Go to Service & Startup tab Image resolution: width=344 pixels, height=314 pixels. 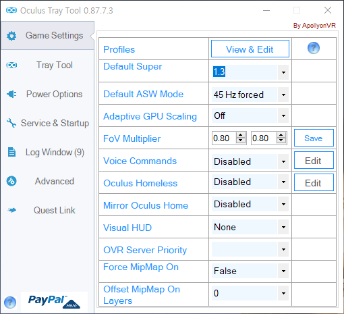47,123
